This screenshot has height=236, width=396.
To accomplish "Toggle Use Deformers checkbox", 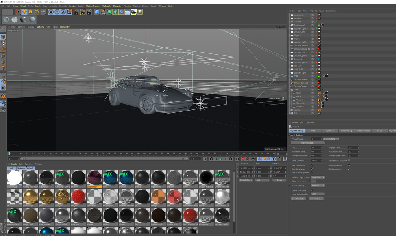I will (349, 169).
